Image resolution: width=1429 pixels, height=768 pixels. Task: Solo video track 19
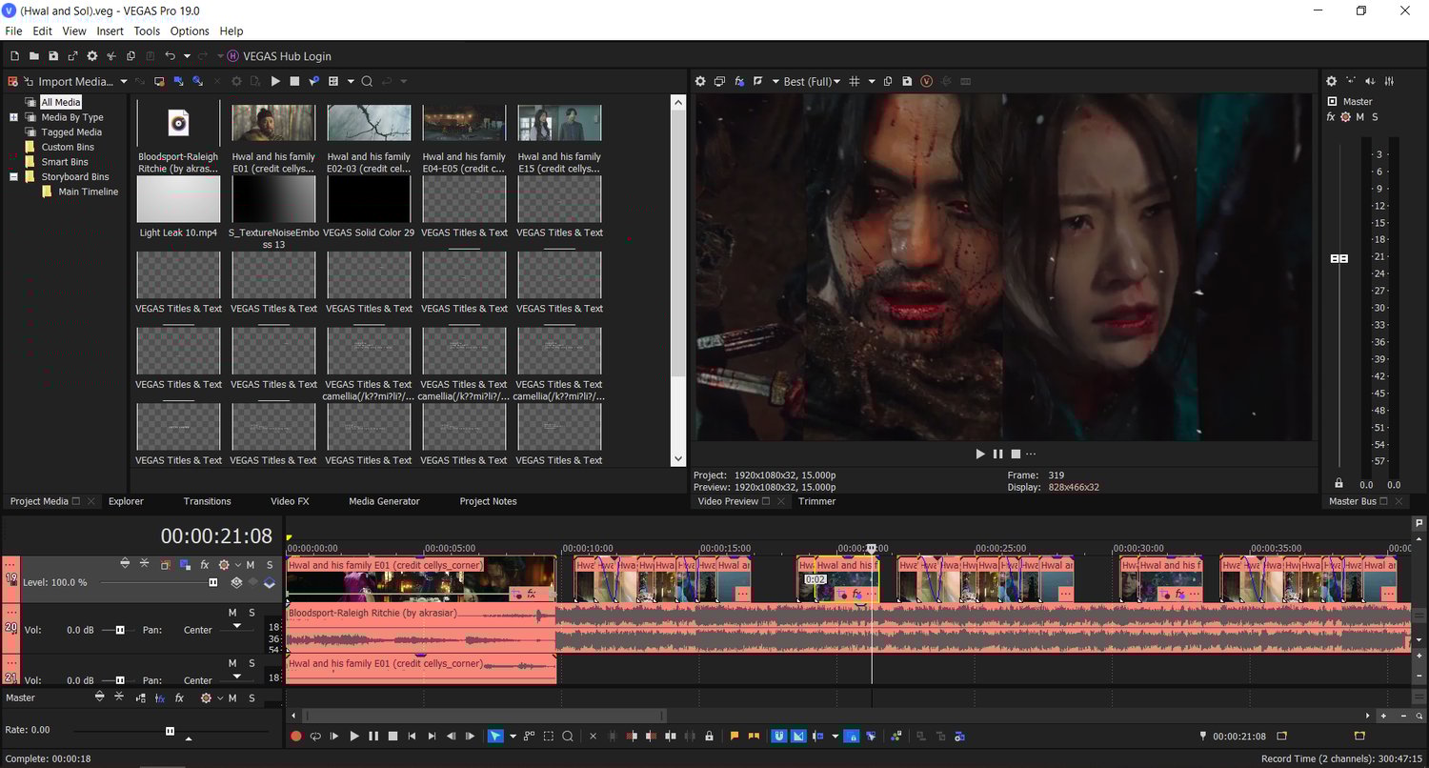click(x=270, y=565)
